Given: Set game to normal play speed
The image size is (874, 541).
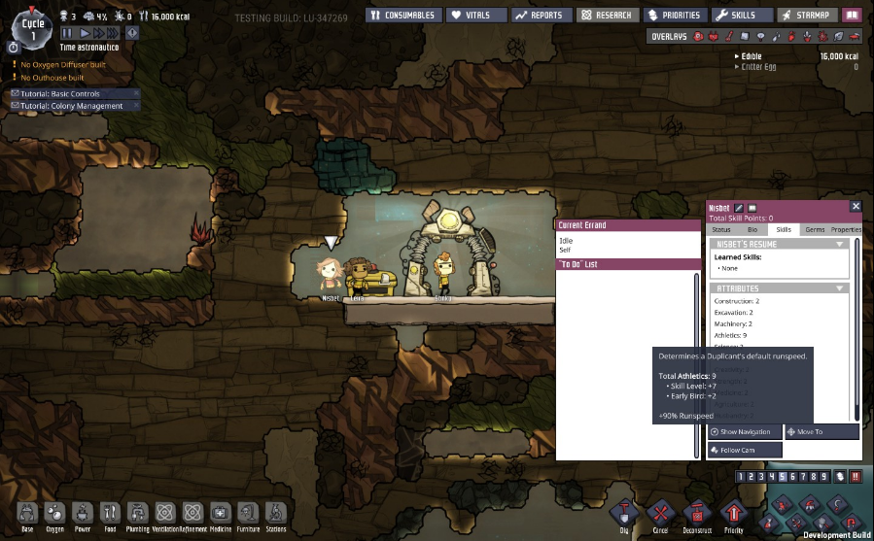Looking at the screenshot, I should point(85,33).
